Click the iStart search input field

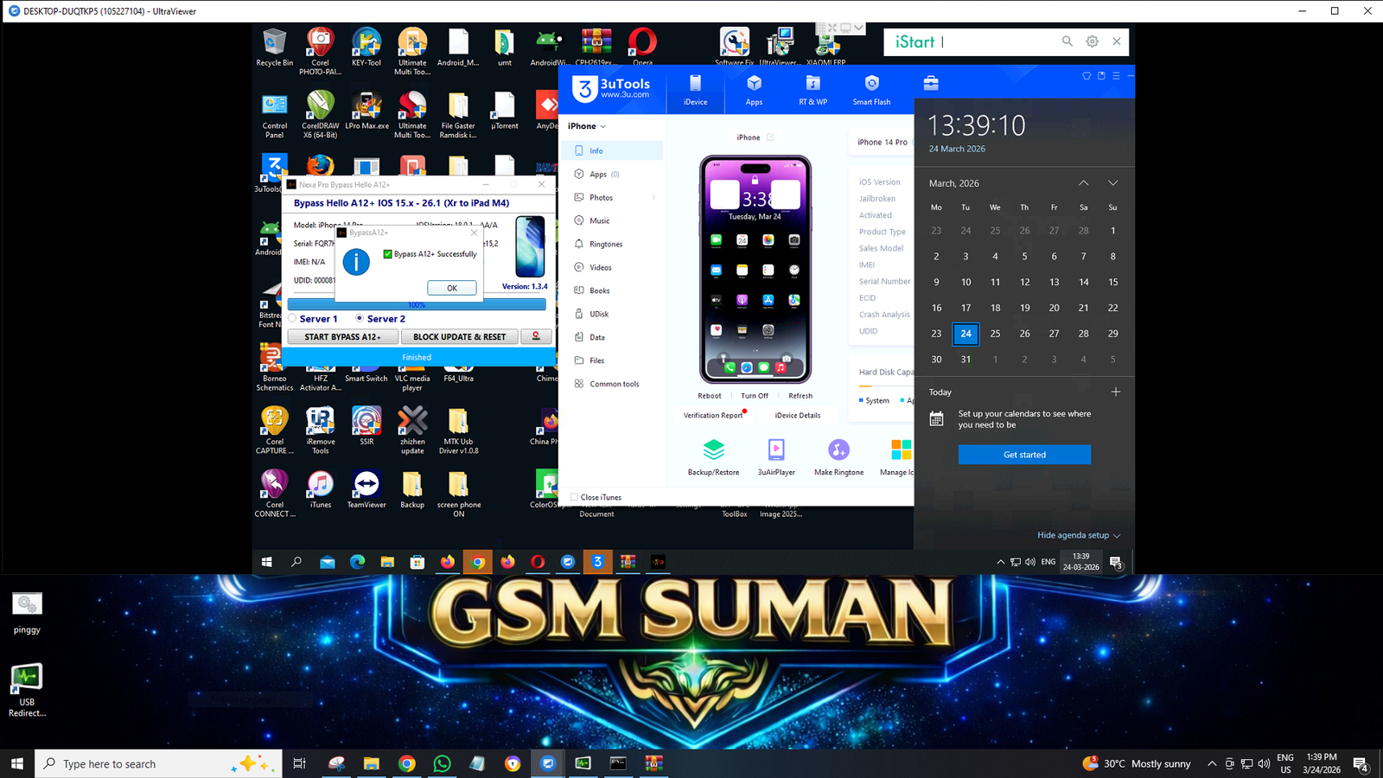(x=998, y=41)
